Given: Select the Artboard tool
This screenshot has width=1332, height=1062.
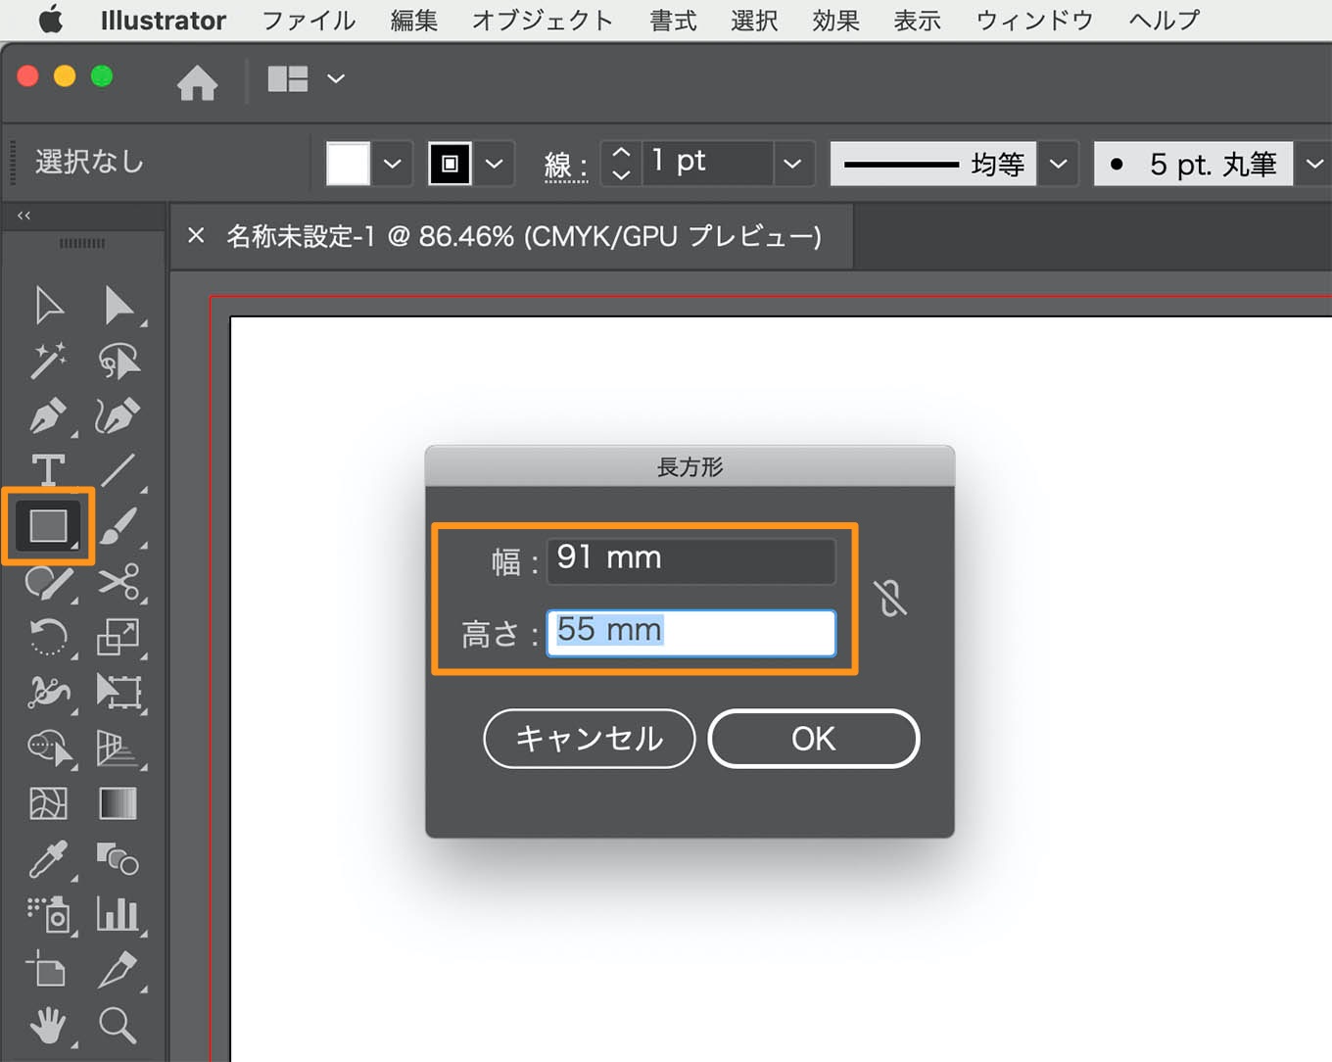Looking at the screenshot, I should pos(47,970).
